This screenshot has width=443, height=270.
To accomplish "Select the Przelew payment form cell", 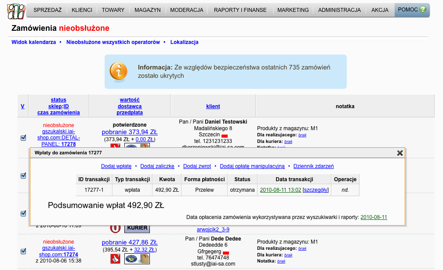I will tap(204, 190).
